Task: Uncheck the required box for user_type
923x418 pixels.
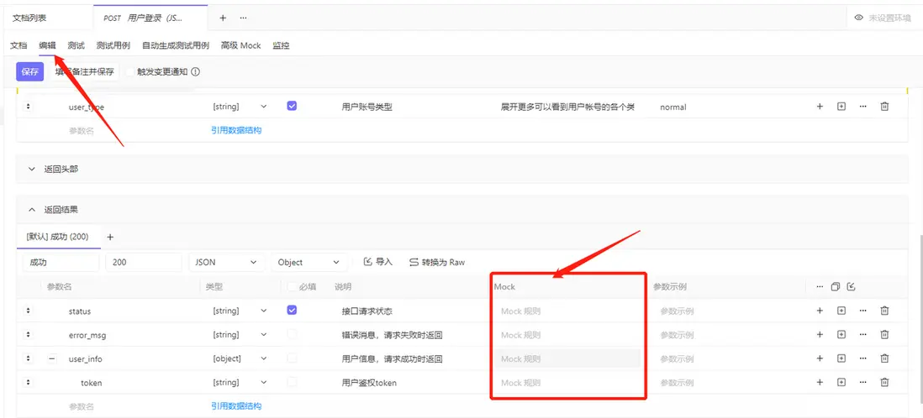Action: click(x=292, y=106)
